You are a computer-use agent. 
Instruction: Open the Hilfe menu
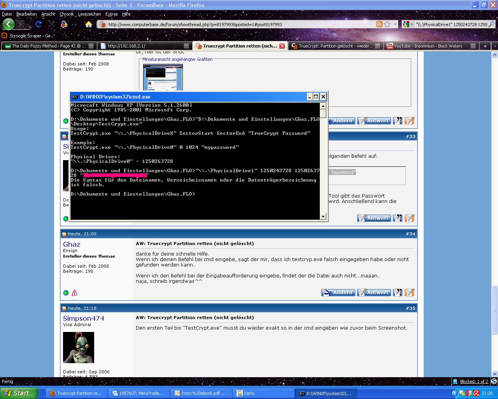pyautogui.click(x=126, y=14)
